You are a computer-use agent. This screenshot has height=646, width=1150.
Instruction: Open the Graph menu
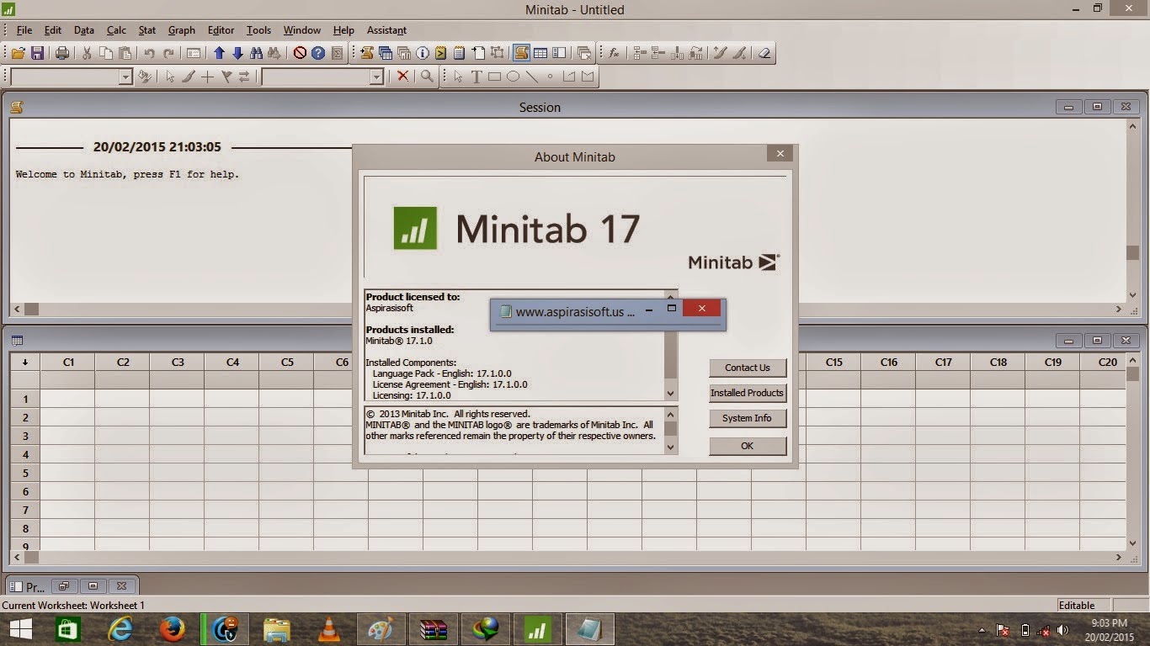pos(182,30)
